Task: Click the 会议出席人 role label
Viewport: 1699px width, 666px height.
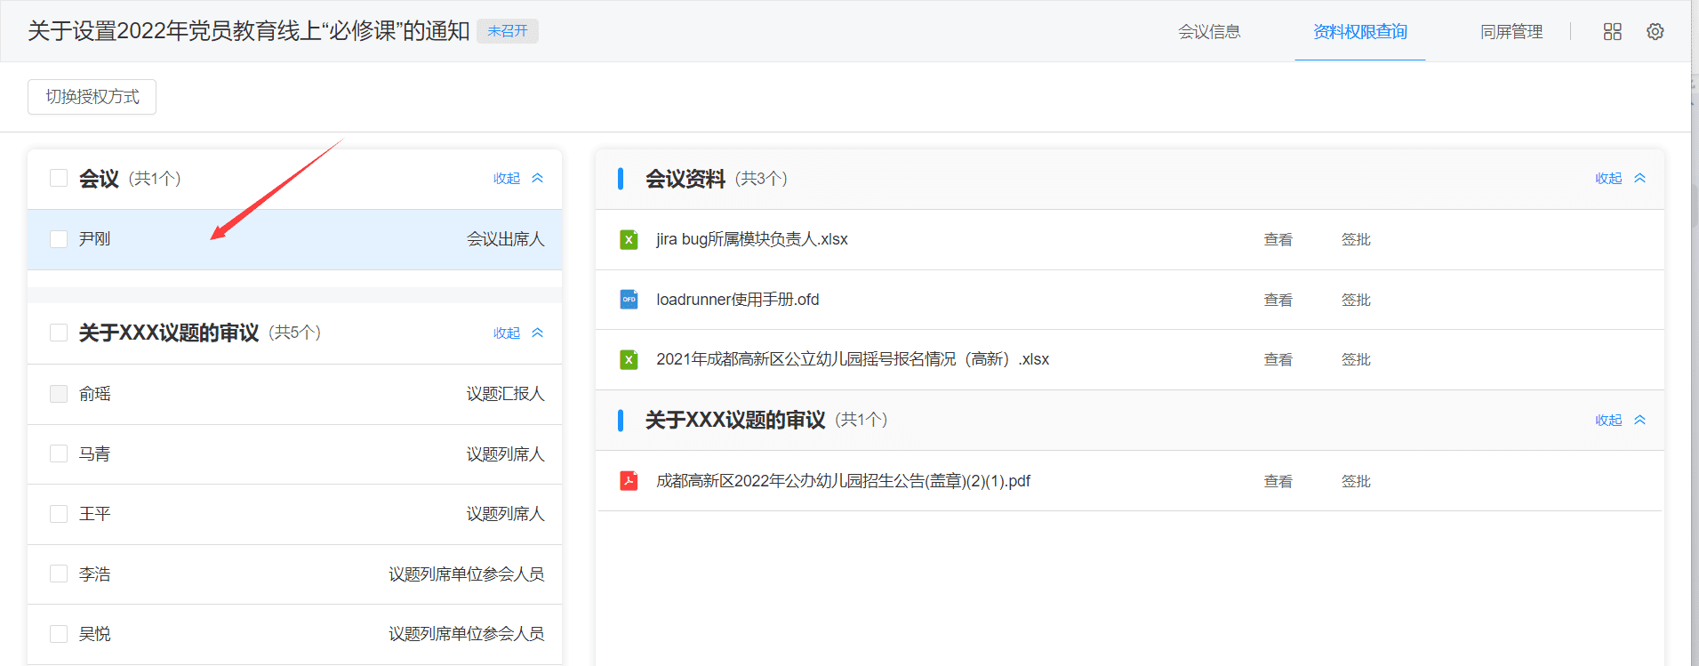Action: point(505,239)
